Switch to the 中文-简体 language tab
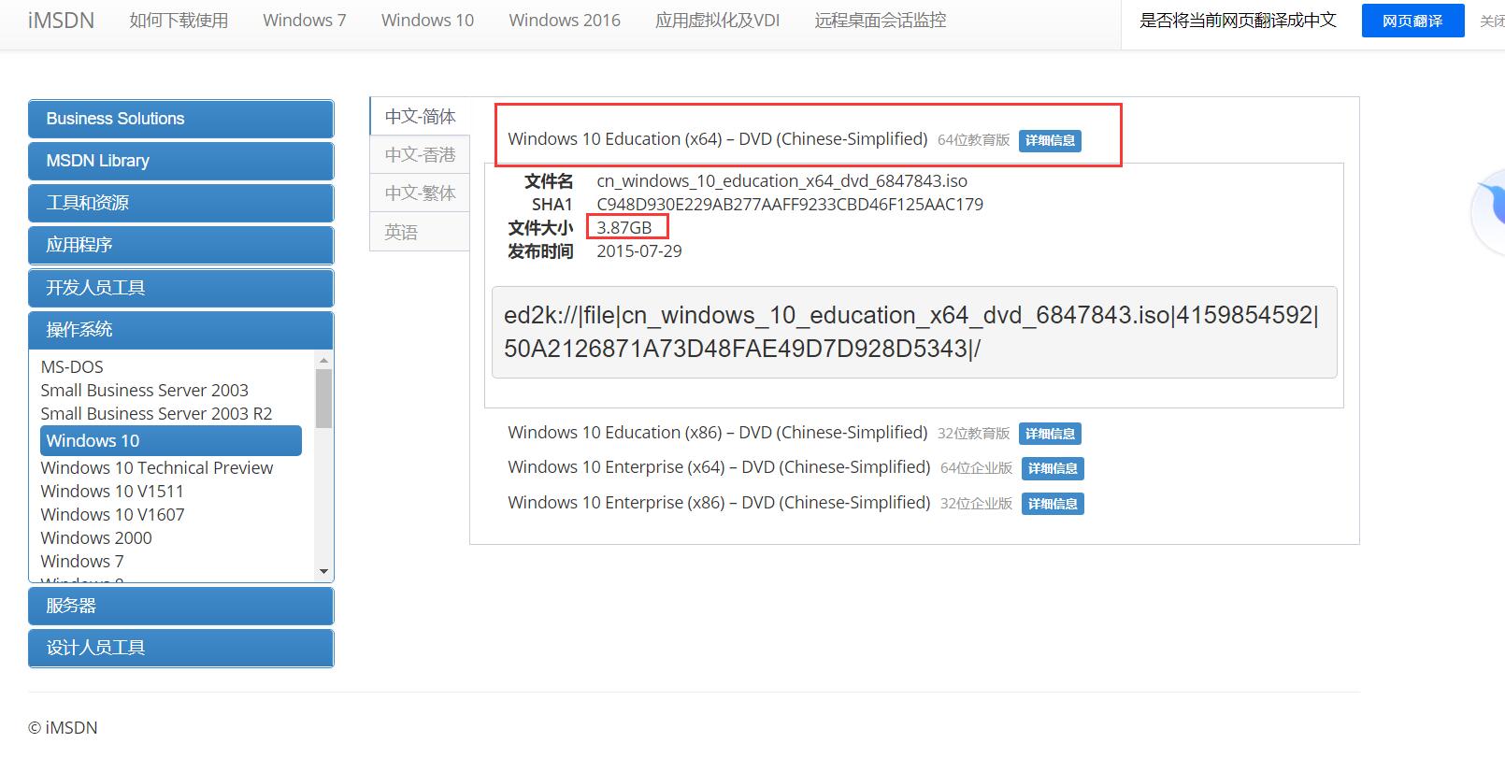Screen dimensions: 1505x772 pyautogui.click(x=421, y=117)
